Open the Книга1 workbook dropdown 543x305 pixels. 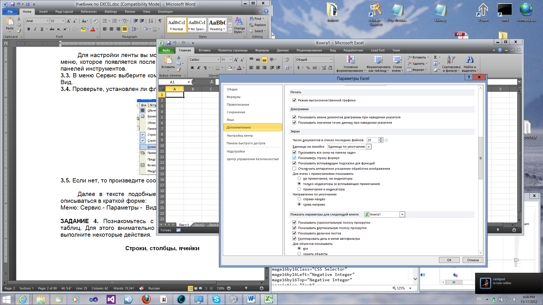coord(402,214)
